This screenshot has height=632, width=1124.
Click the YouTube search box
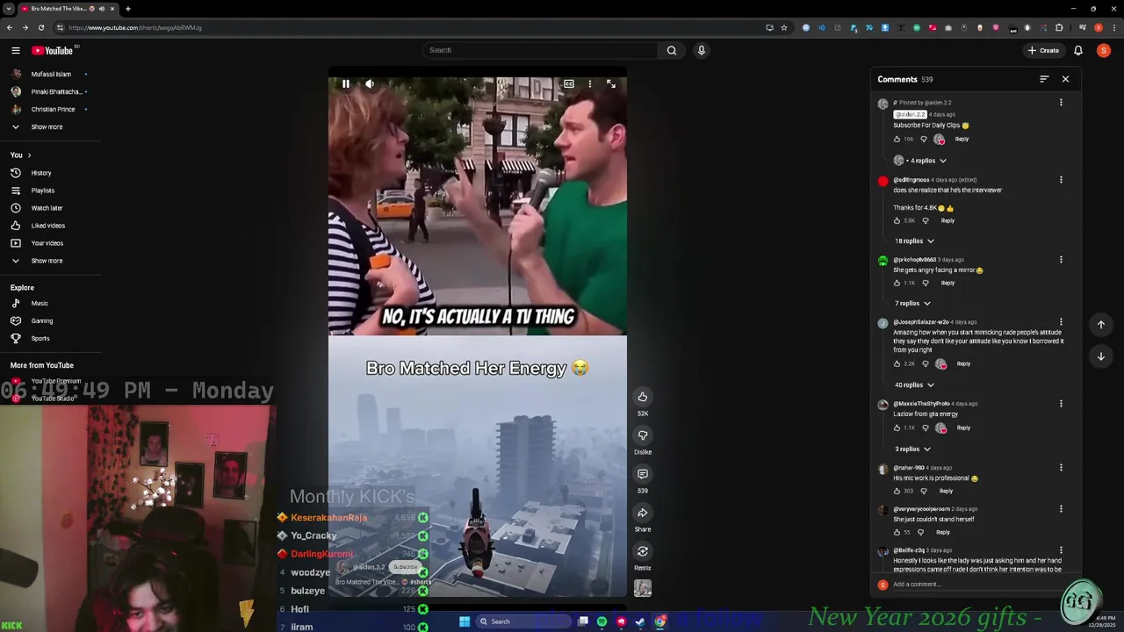[x=539, y=50]
